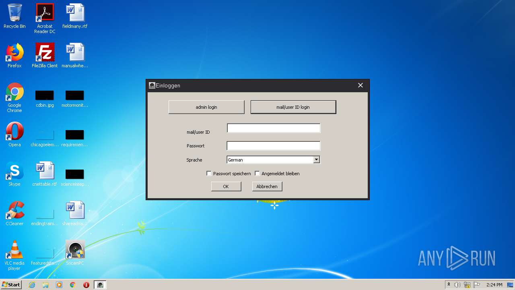Select the cdbin.jpg file icon
The height and width of the screenshot is (290, 515).
(x=45, y=99)
